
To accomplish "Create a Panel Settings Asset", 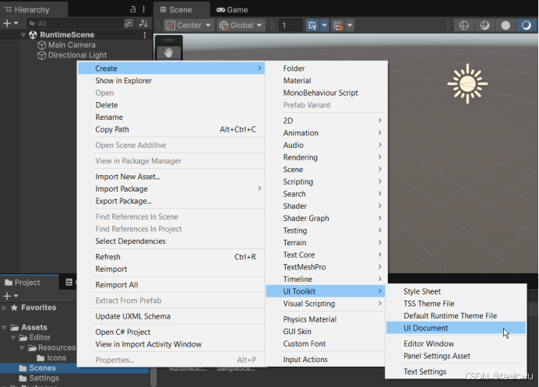I will tap(456, 356).
